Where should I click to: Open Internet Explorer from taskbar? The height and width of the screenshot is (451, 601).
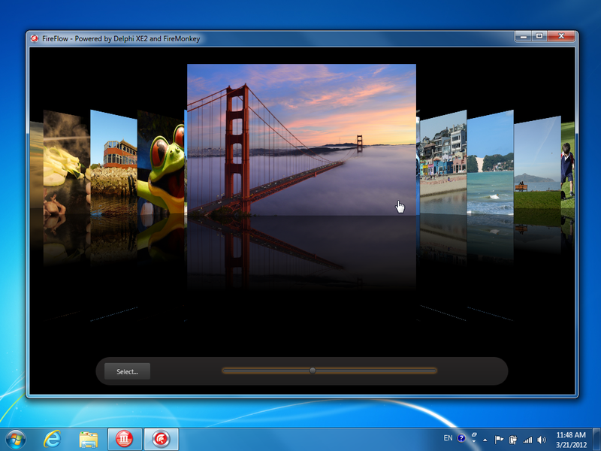(52, 439)
